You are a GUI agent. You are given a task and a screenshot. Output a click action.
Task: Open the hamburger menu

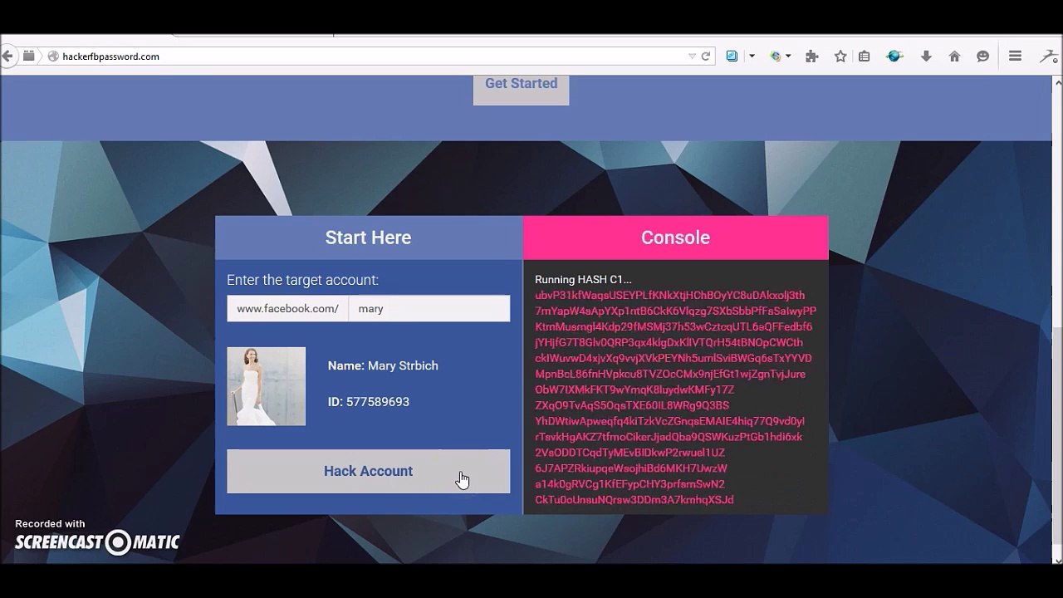(x=1015, y=56)
